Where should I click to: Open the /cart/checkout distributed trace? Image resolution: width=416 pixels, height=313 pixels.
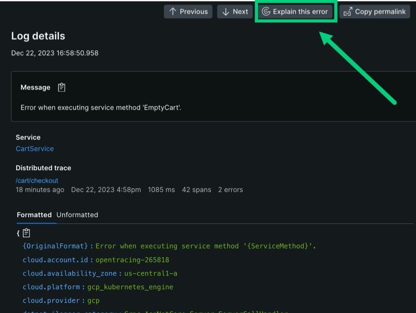point(37,180)
